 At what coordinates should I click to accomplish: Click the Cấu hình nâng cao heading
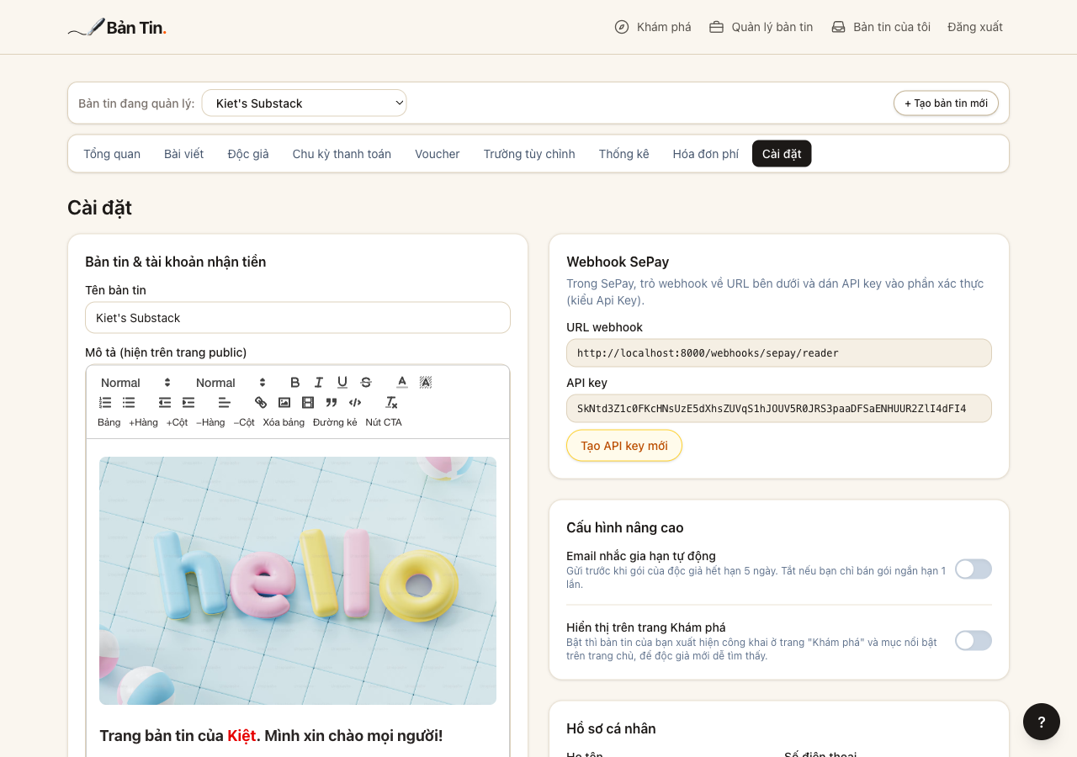pos(625,527)
